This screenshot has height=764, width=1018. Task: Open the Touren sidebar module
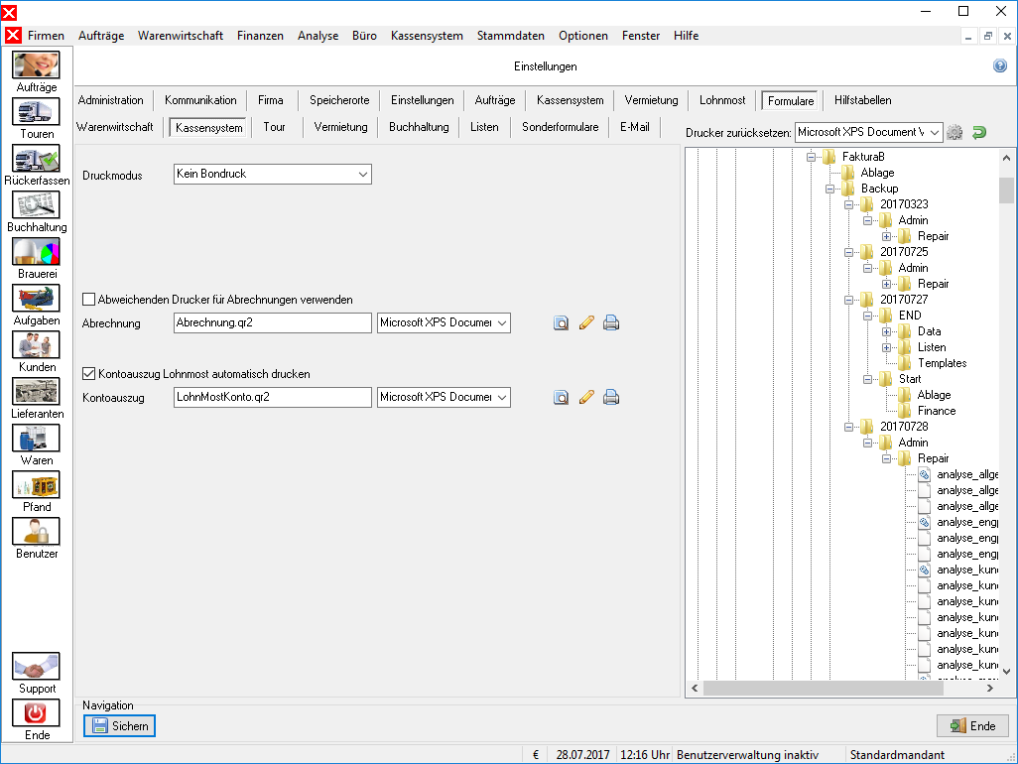(x=37, y=112)
